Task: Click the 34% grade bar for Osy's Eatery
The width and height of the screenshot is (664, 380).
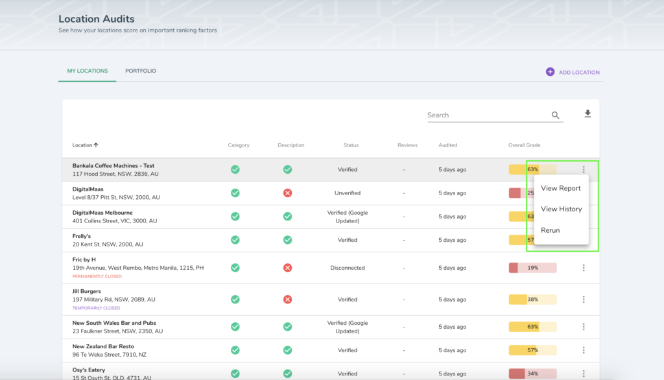Action: tap(533, 374)
